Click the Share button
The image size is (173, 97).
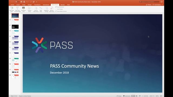coord(149,5)
